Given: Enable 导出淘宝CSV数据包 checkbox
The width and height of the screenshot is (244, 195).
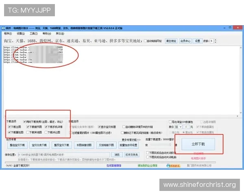Looking at the screenshot, I should tap(170, 122).
